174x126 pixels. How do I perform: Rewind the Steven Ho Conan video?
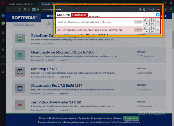coord(145,28)
